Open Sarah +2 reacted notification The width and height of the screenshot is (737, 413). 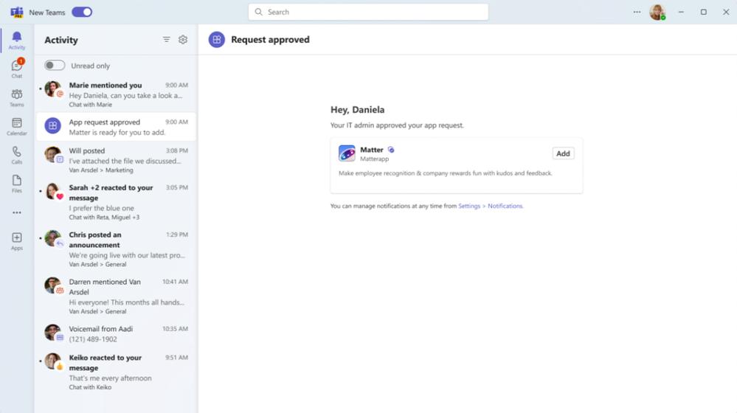pyautogui.click(x=116, y=202)
